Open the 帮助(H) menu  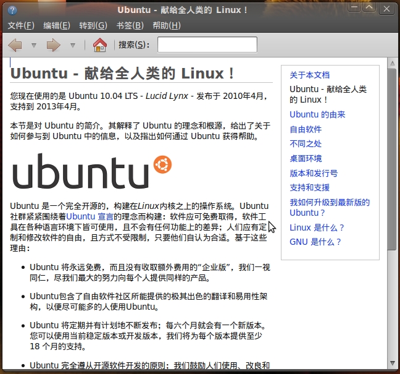pos(167,25)
